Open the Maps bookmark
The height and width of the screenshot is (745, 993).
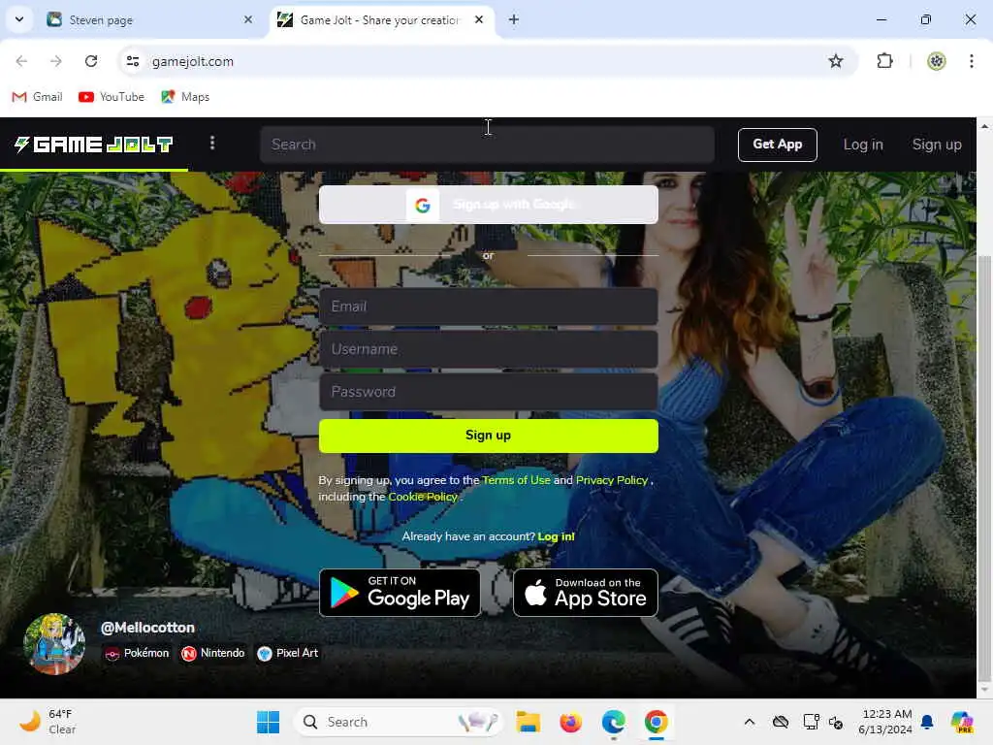click(185, 97)
